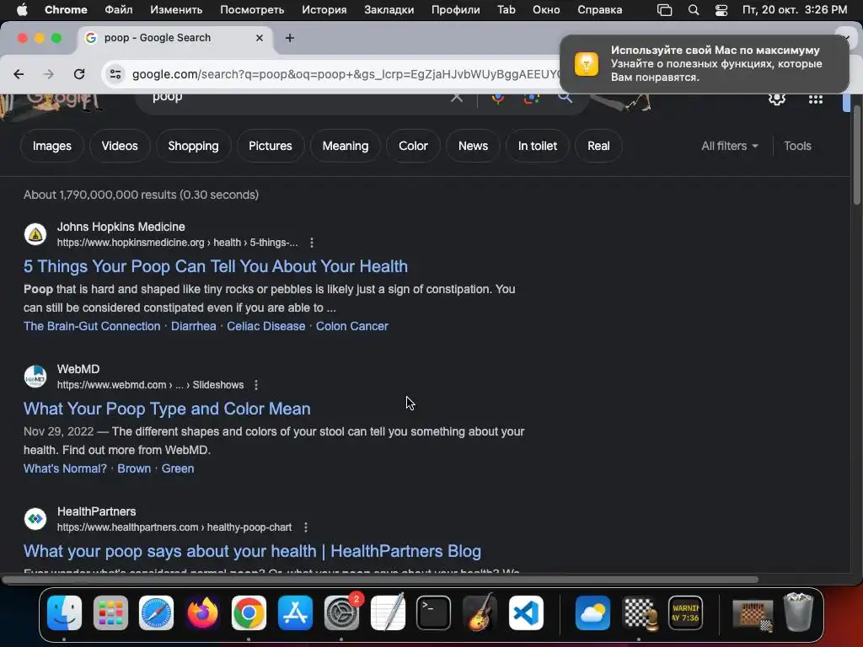Viewport: 863px width, 647px height.
Task: Open System Settings from the Dock
Action: (341, 613)
